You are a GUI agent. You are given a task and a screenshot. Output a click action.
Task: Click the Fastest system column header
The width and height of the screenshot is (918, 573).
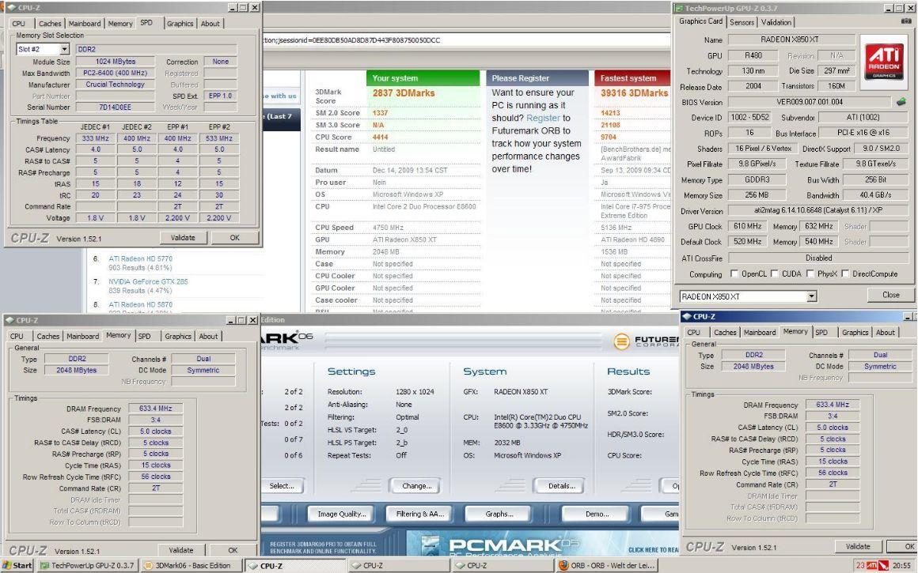tap(632, 77)
